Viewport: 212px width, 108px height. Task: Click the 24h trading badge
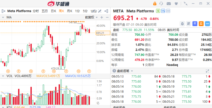[x=168, y=11]
